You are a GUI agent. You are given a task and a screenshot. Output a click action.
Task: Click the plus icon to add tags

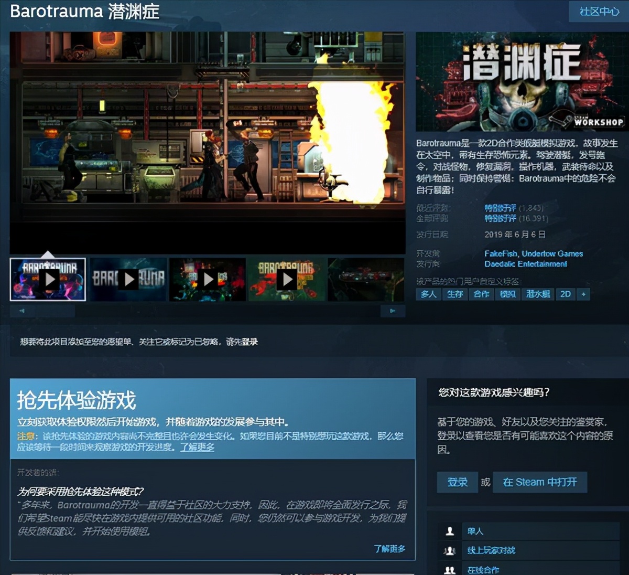[583, 294]
